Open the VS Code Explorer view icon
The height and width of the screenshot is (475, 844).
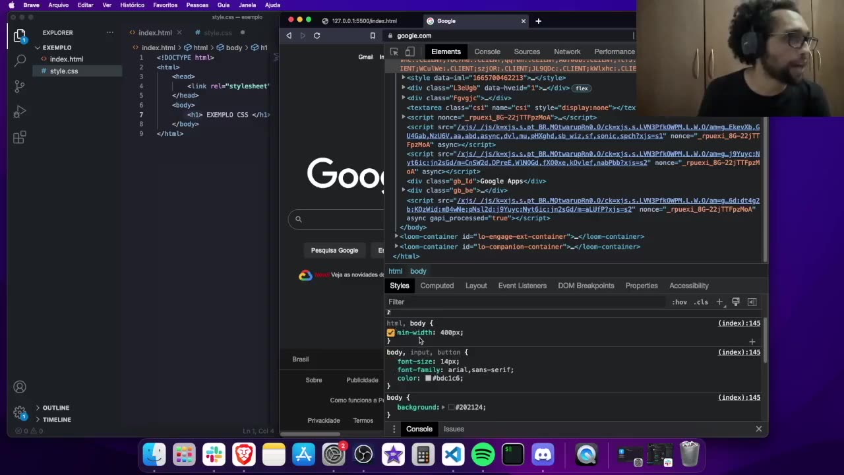[x=19, y=36]
